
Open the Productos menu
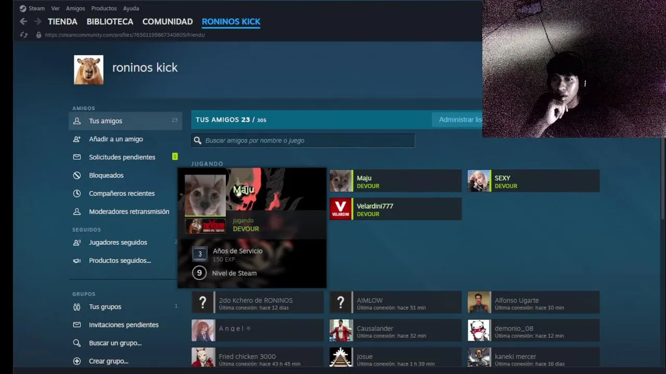click(104, 8)
